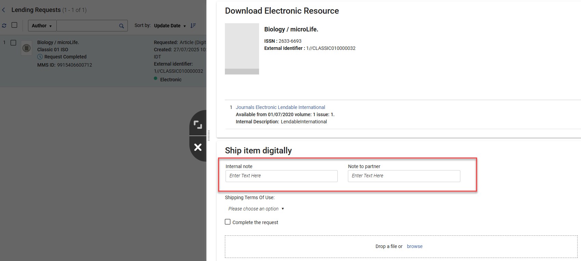The image size is (581, 261).
Task: Click the External Identifier 1//CLASSIC010000032 in panel
Action: pos(331,48)
